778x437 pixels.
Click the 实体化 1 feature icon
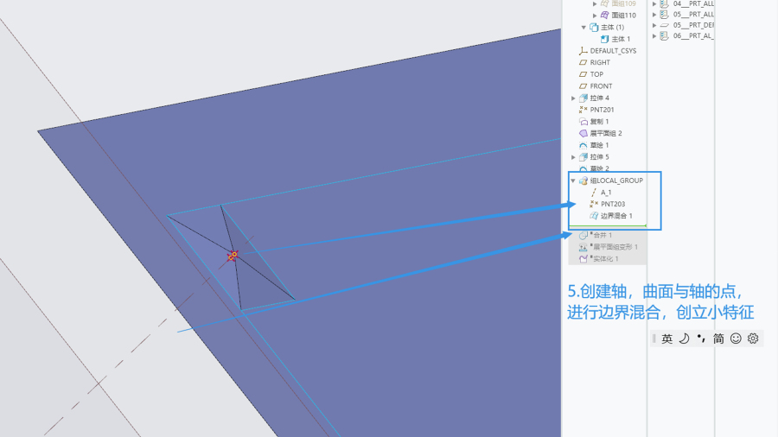(583, 259)
